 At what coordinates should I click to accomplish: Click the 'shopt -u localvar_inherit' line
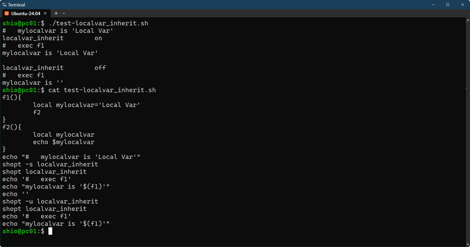coord(50,202)
